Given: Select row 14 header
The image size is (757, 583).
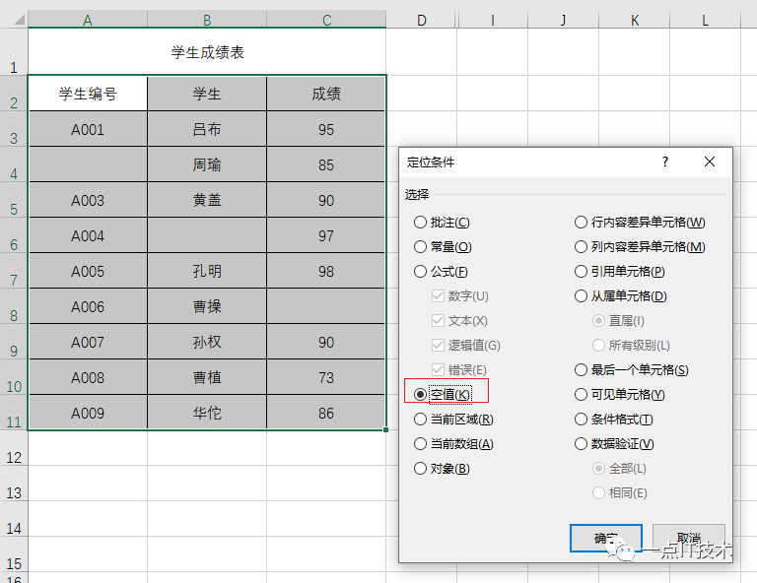Looking at the screenshot, I should (14, 519).
